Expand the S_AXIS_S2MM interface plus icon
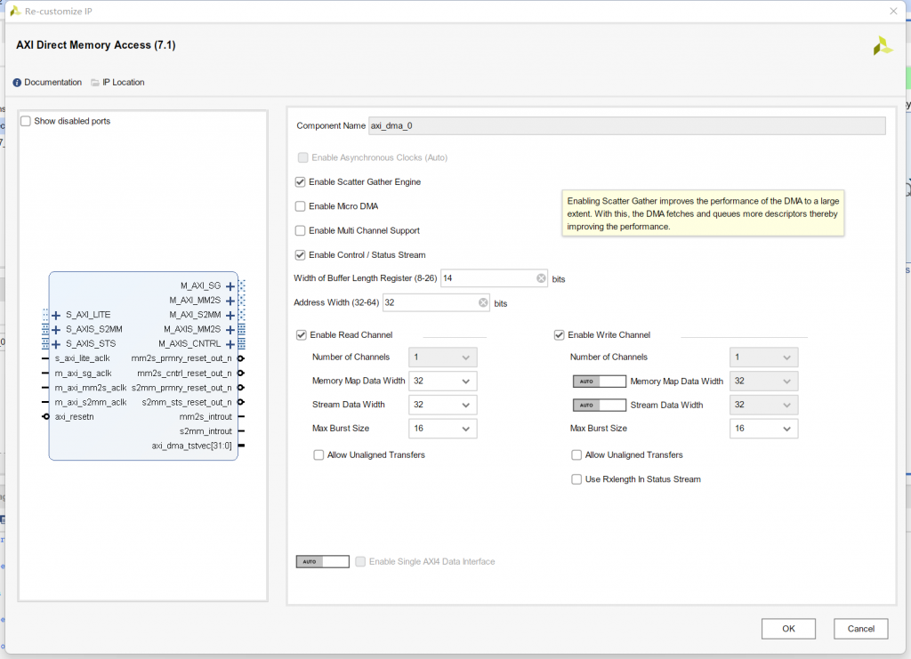This screenshot has width=911, height=659. [x=56, y=330]
